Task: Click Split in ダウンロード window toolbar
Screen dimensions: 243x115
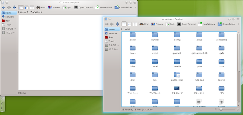Action: point(67,7)
